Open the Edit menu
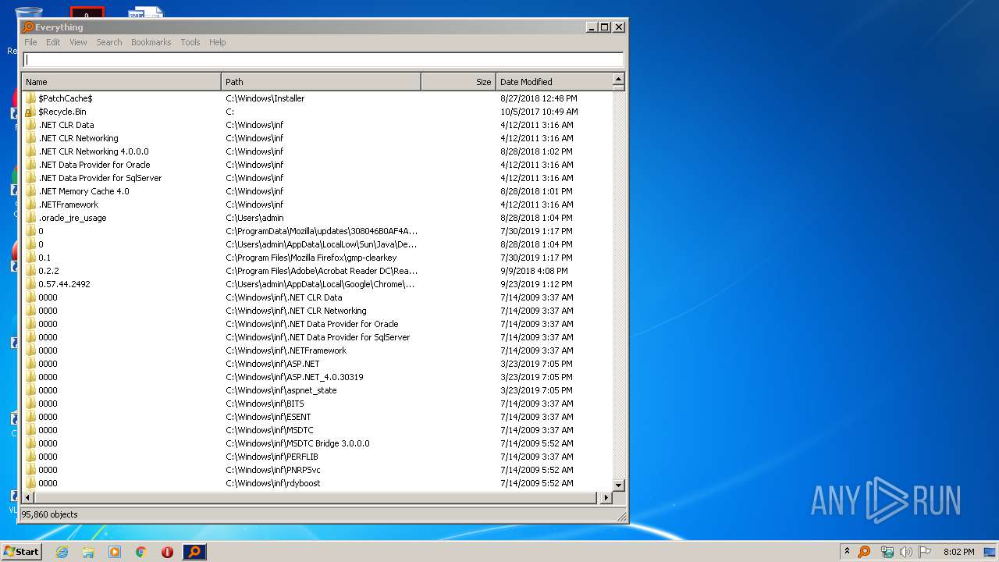 53,42
